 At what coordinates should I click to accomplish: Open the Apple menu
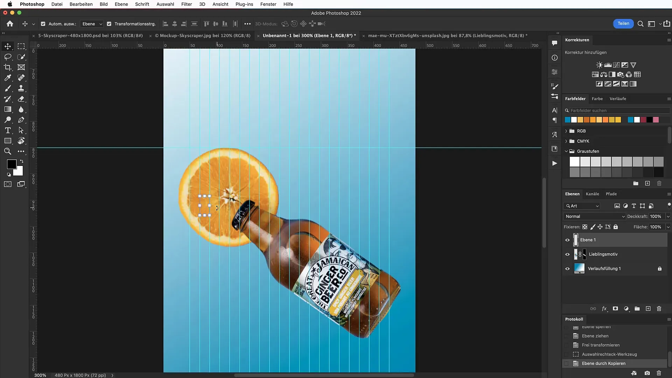pos(10,4)
